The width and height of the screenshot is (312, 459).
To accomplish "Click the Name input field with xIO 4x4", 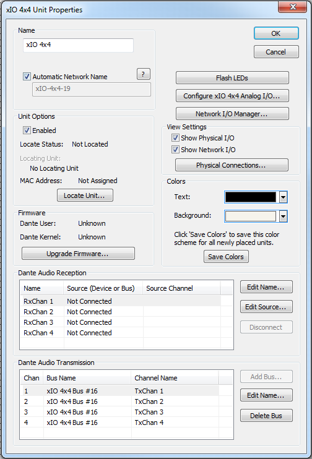I will (78, 45).
